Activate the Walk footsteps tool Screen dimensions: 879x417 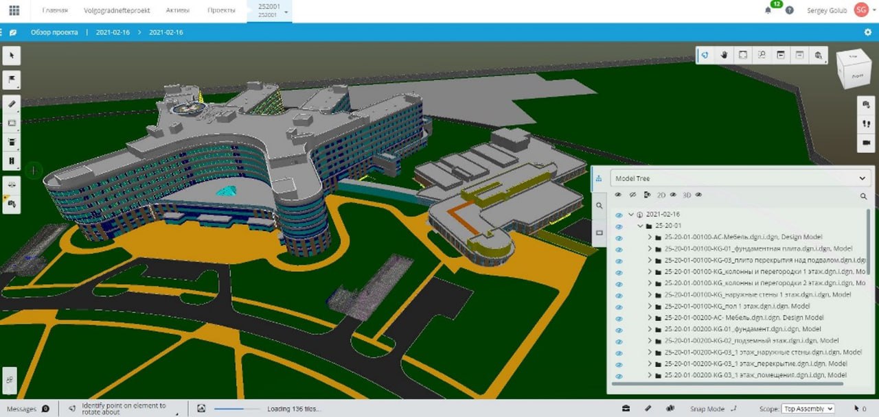tap(865, 123)
